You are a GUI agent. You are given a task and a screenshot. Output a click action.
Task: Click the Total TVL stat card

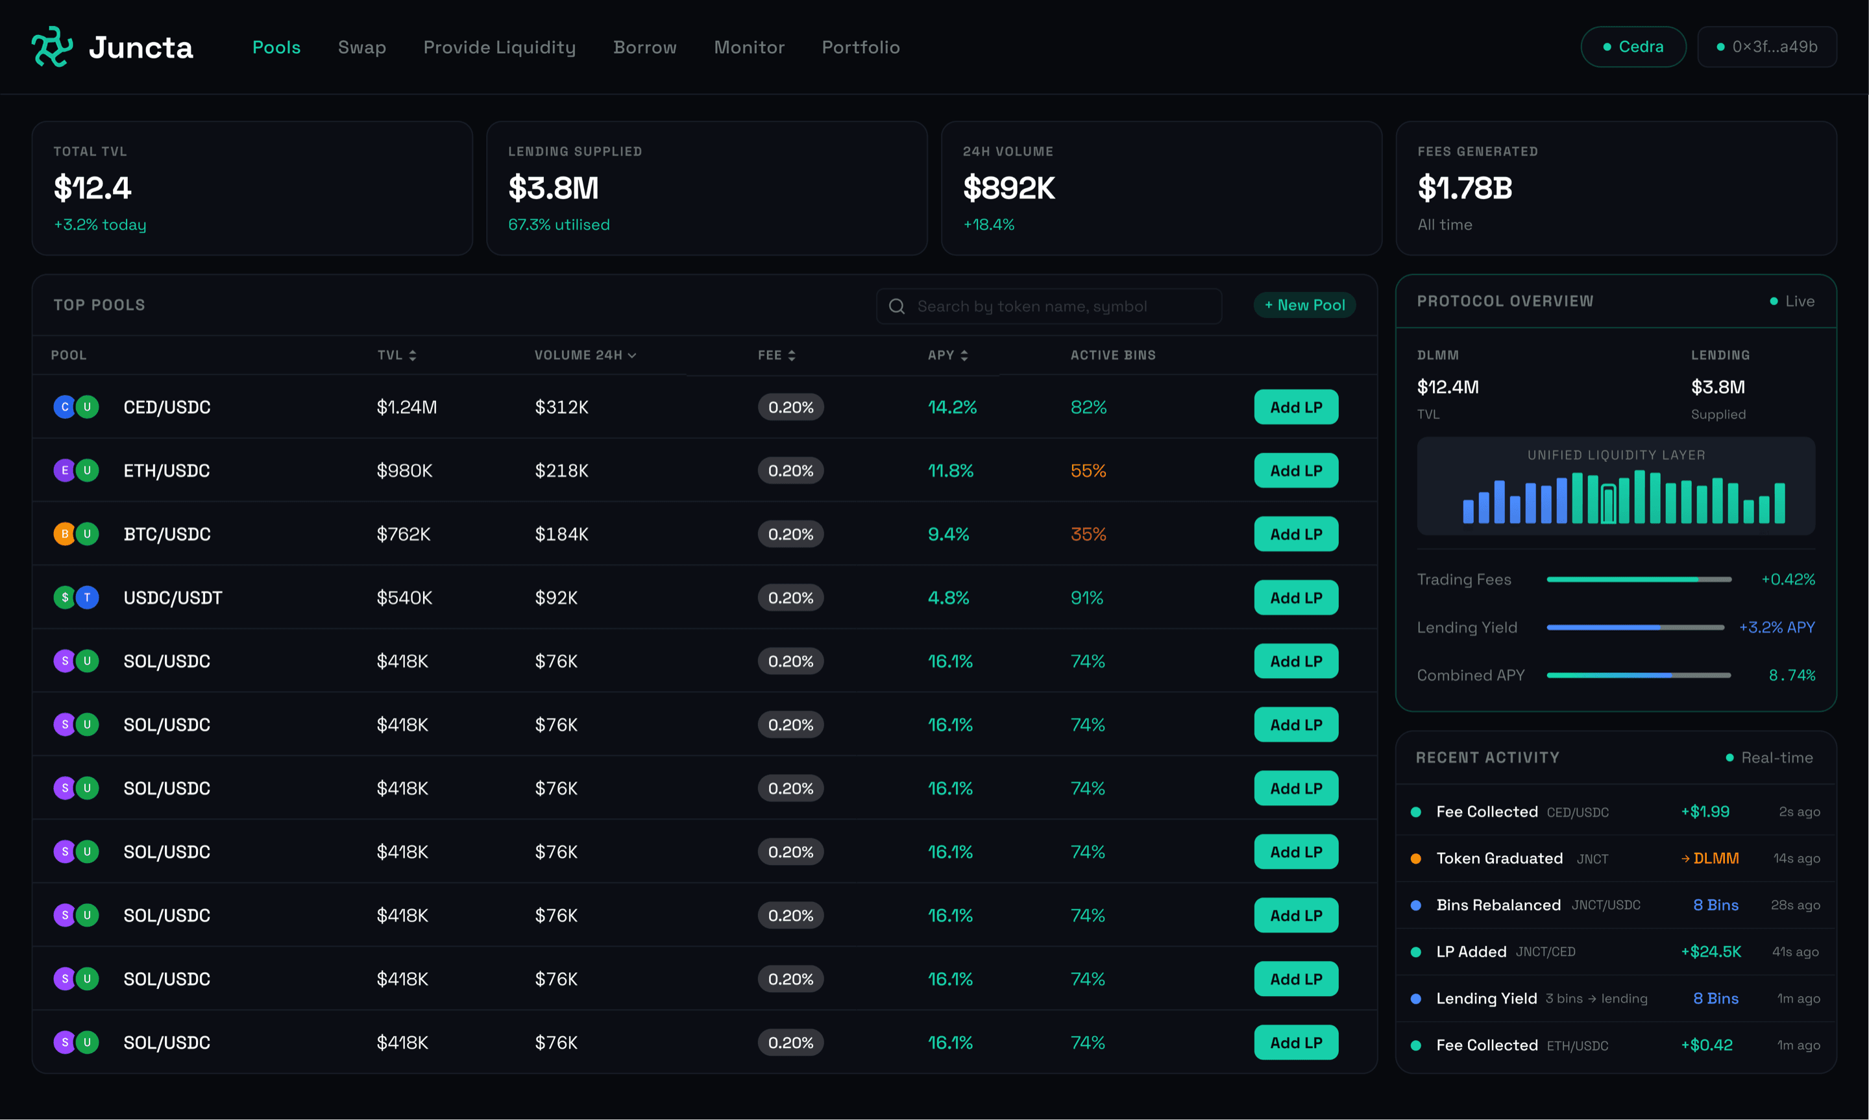tap(252, 188)
